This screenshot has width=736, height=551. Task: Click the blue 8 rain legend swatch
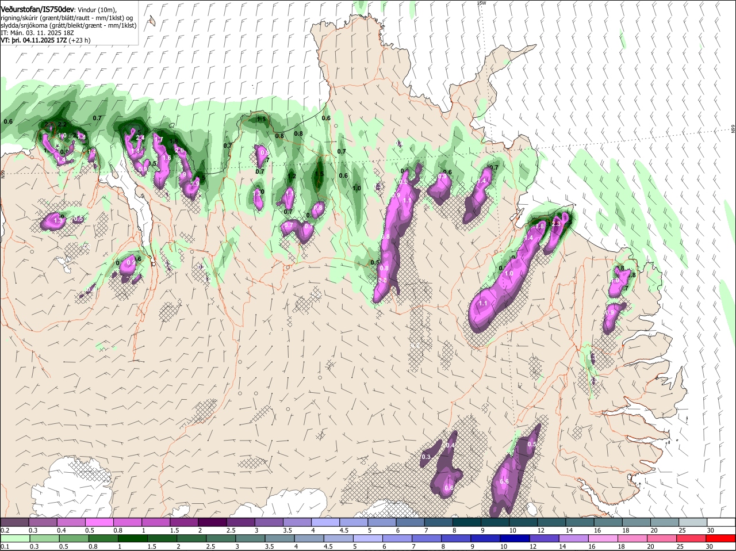tap(456, 538)
